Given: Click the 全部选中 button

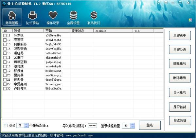Looking at the screenshot, I should pos(180,35).
